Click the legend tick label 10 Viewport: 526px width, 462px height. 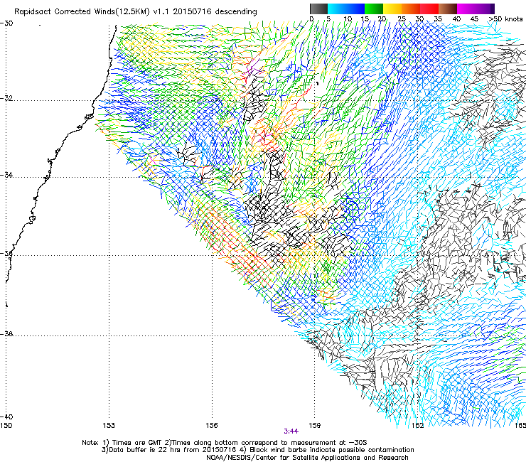click(x=348, y=18)
